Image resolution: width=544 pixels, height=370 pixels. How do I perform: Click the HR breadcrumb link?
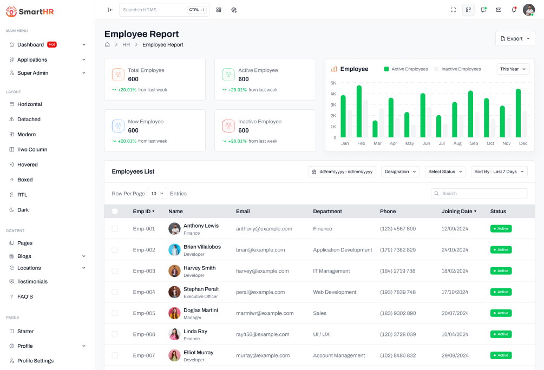pyautogui.click(x=126, y=45)
